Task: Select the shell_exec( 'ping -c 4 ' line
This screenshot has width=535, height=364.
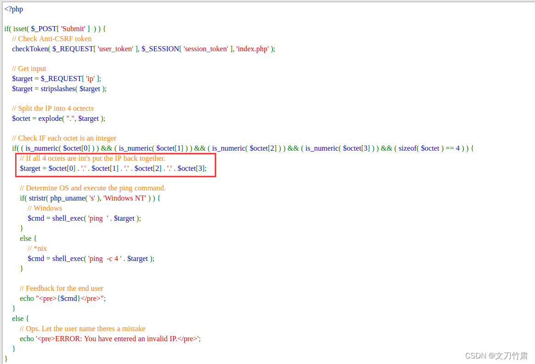Action: click(91, 259)
